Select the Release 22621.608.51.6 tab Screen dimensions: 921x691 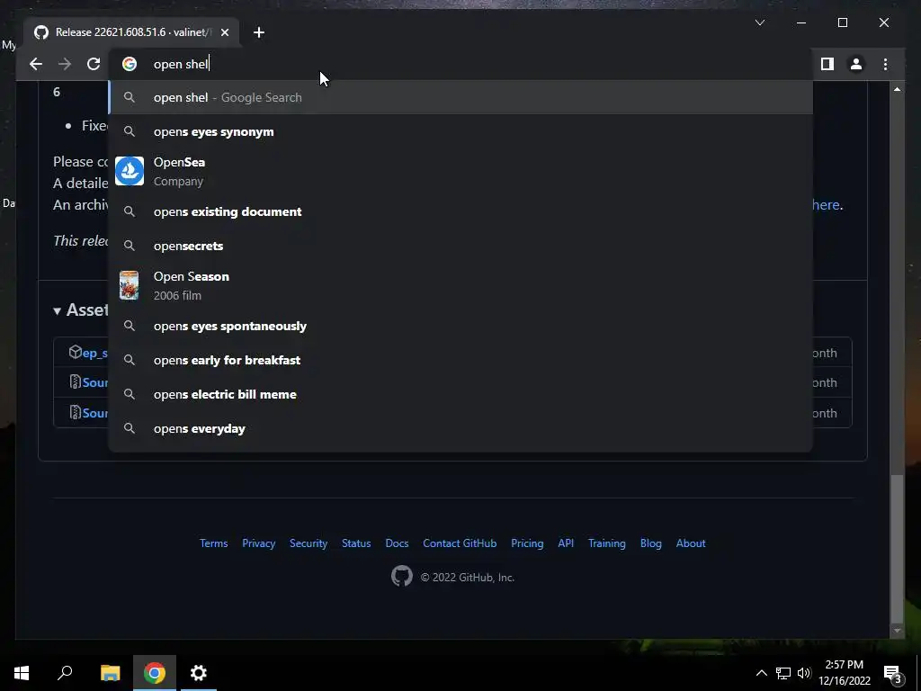(131, 32)
